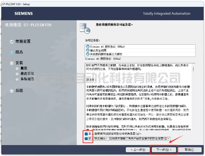Click the 安装 step bullet icon
The width and height of the screenshot is (205, 156).
tap(12, 63)
